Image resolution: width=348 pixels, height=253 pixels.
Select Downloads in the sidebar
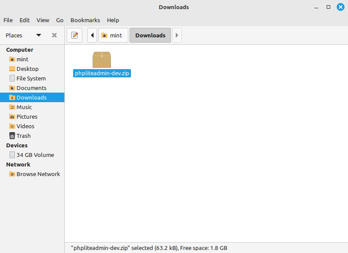pyautogui.click(x=32, y=97)
